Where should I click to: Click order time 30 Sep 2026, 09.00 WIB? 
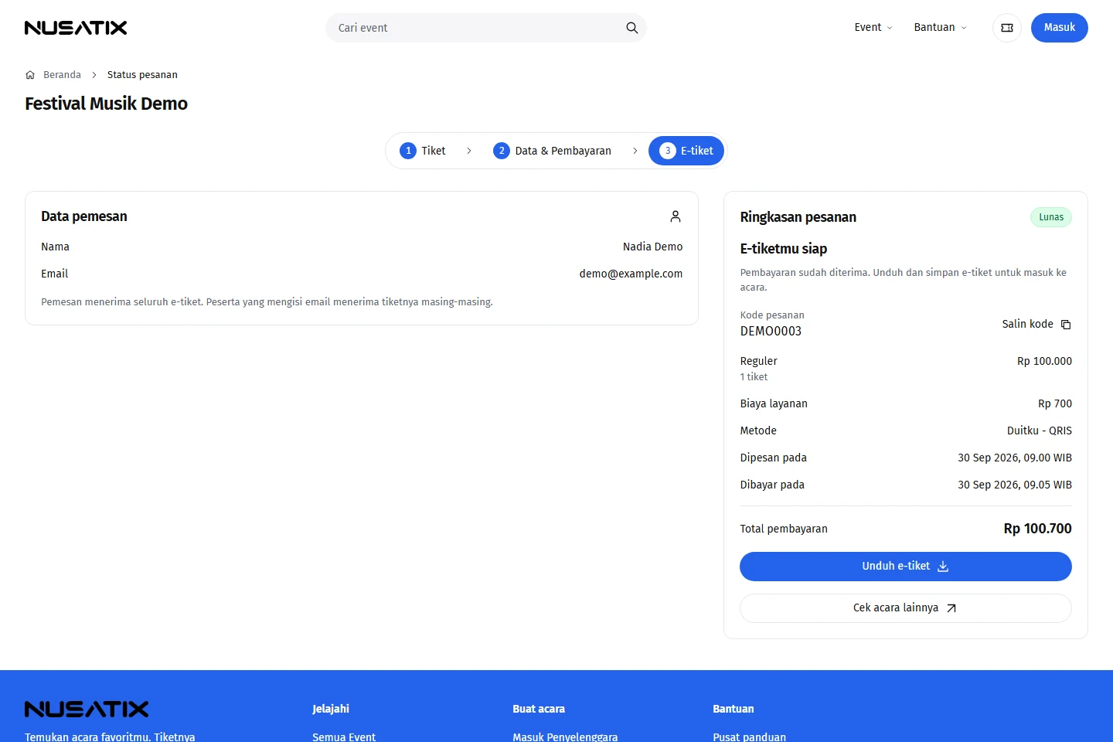pos(1014,458)
